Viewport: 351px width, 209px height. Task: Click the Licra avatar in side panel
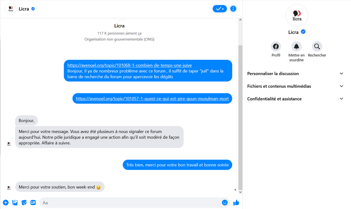tap(297, 15)
